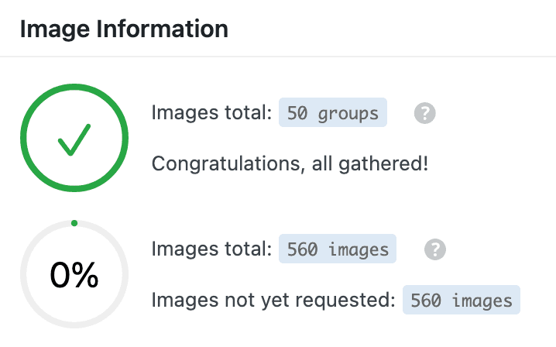Click the word 'requested:' in the last row
556x347 pixels.
click(x=354, y=300)
